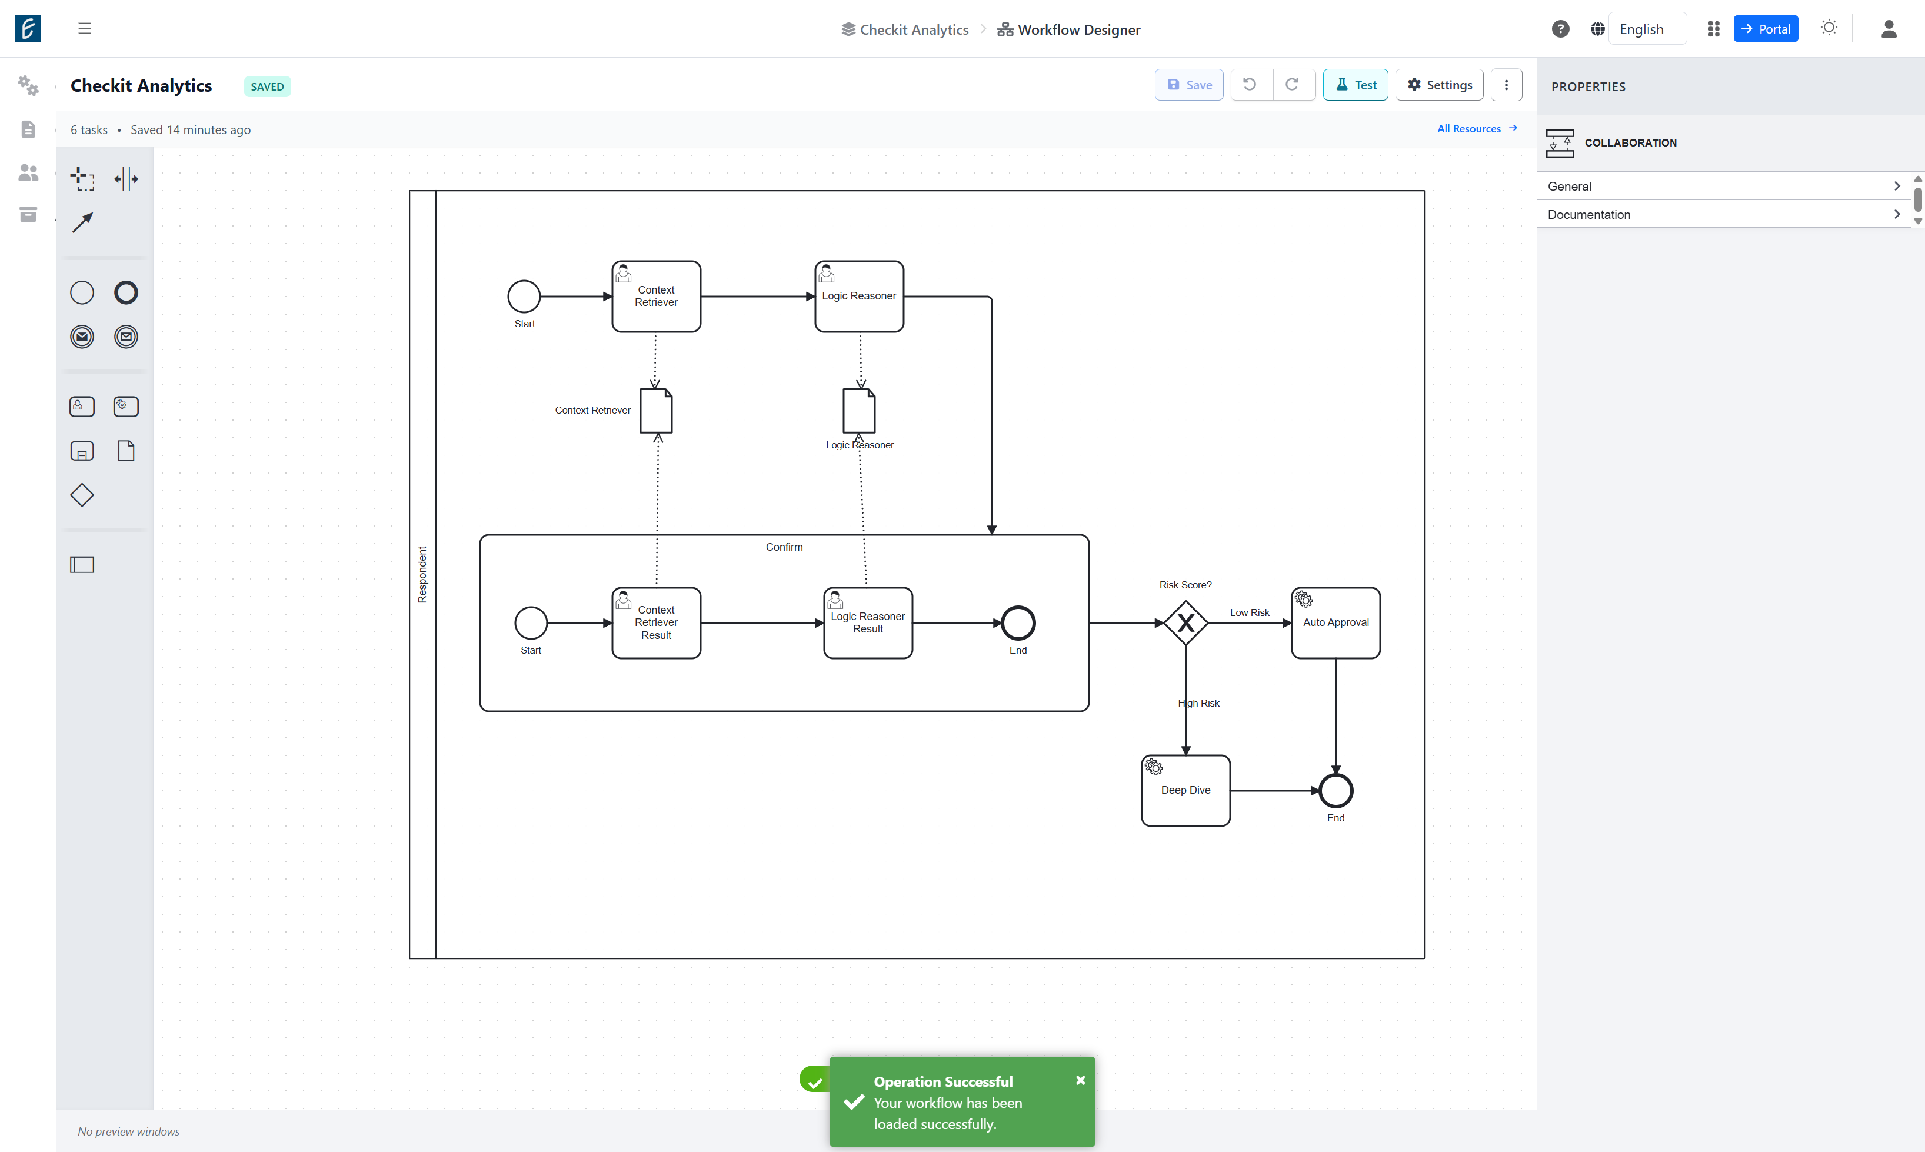Pick the filled message event palette icon
Viewport: 1925px width, 1152px height.
tap(82, 337)
